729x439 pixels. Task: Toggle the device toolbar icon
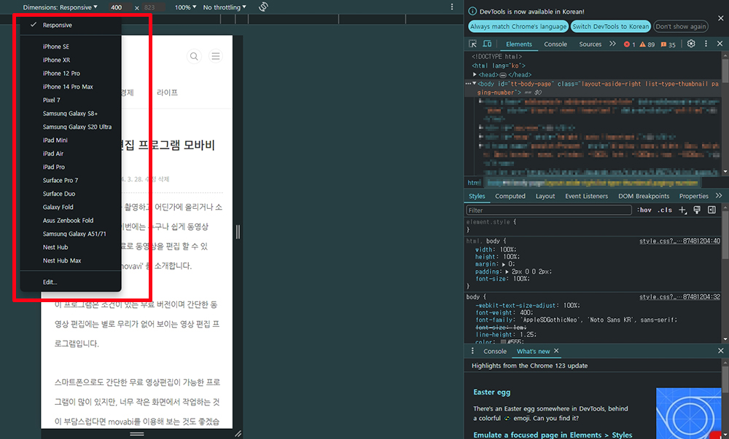pos(487,44)
